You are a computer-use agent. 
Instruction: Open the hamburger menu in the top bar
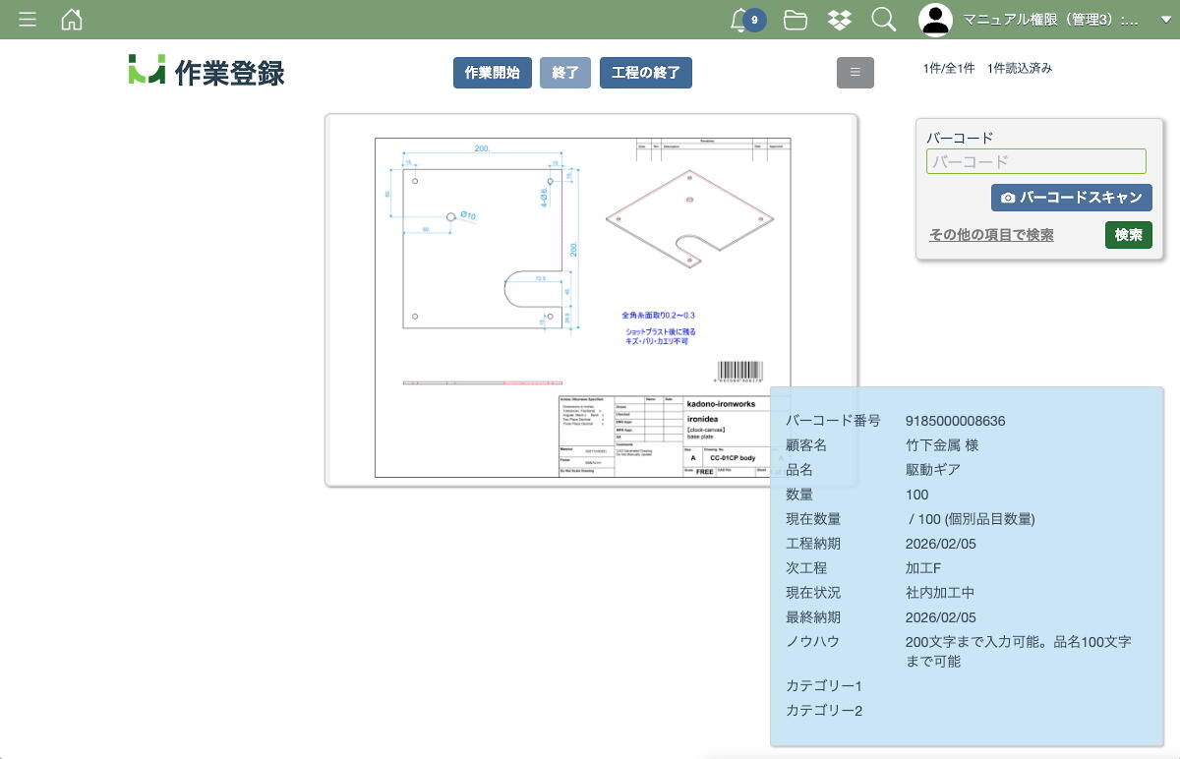coord(28,20)
